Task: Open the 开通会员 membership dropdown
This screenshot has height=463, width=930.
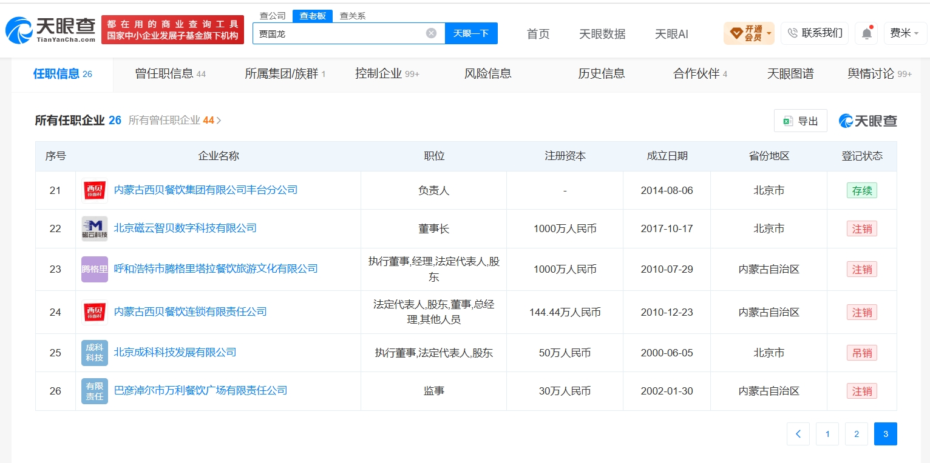Action: pyautogui.click(x=749, y=33)
